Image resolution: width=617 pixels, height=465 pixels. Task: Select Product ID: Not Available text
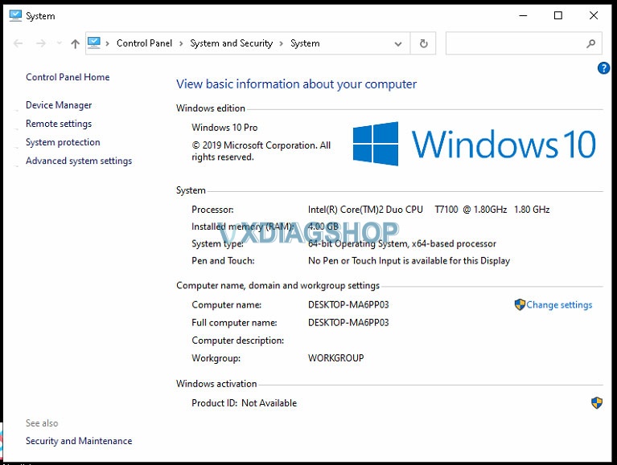coord(244,403)
